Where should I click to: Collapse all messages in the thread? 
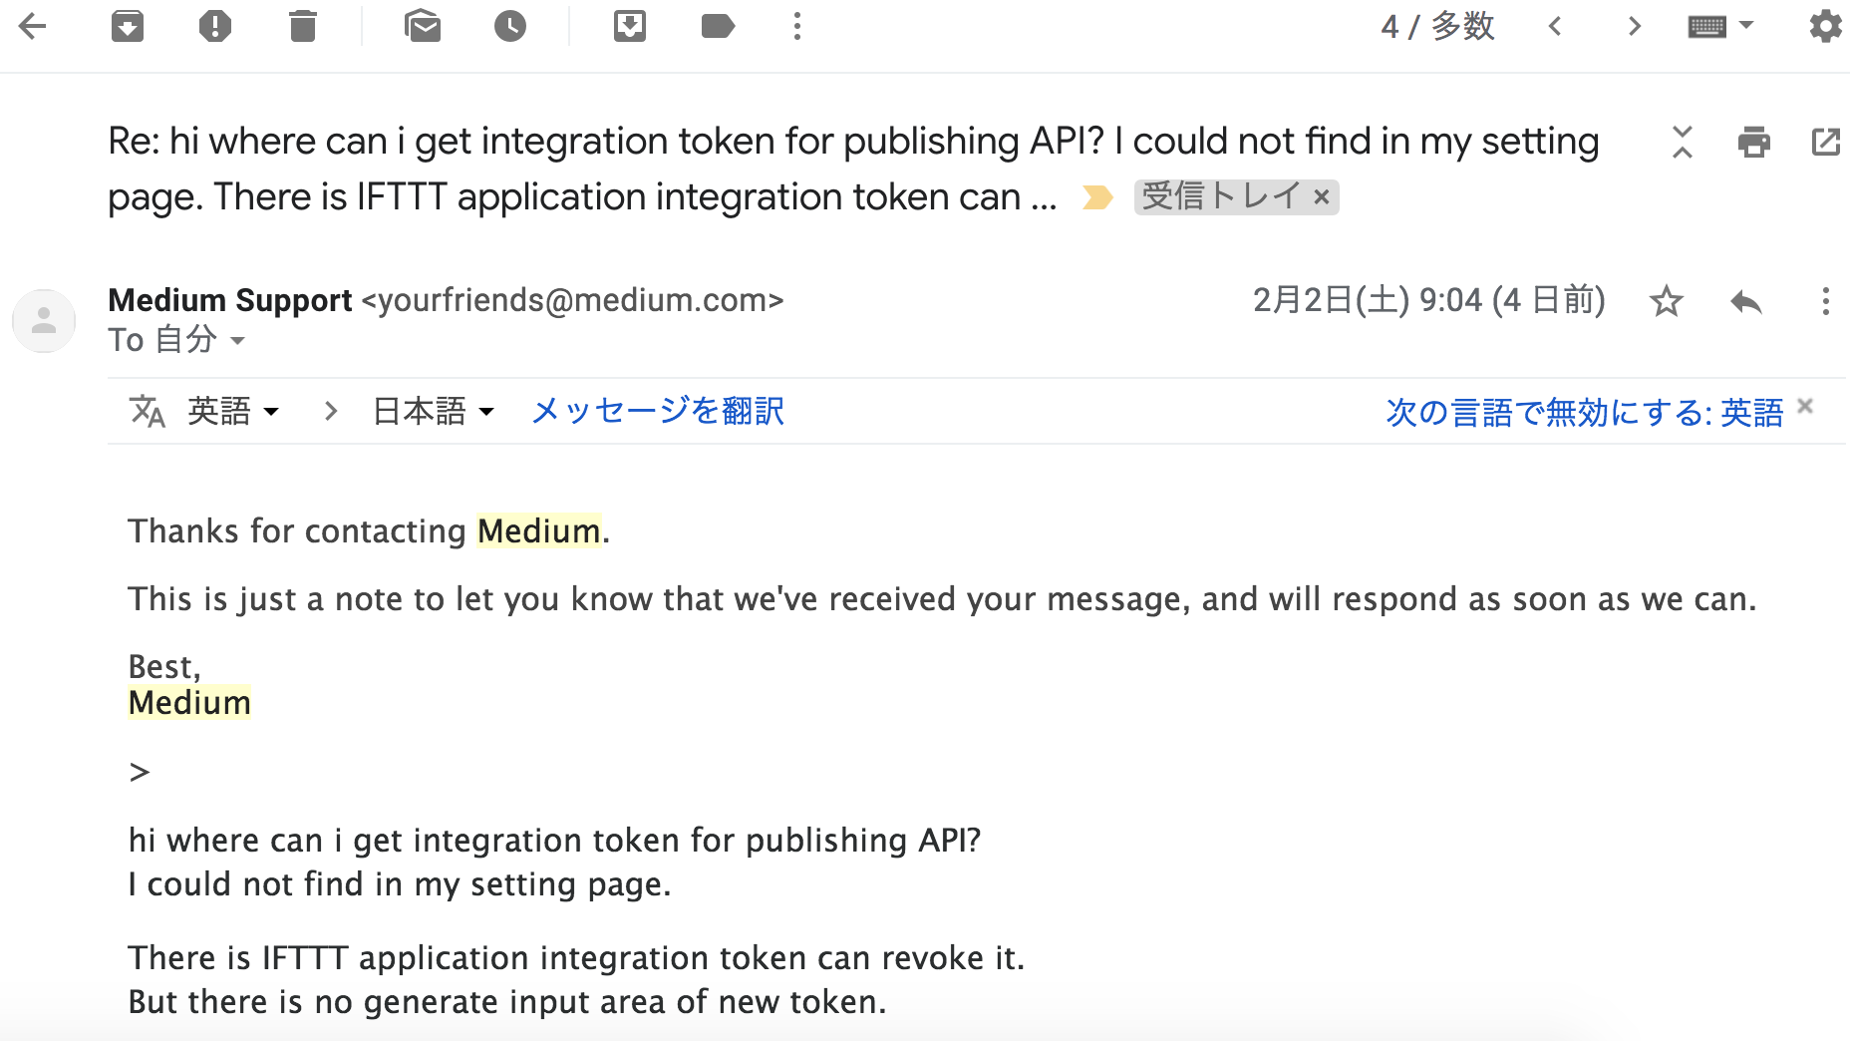click(1683, 142)
